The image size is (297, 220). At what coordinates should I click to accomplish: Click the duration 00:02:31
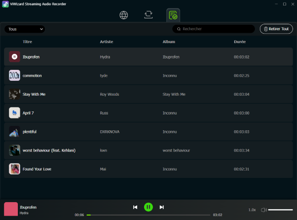242,169
